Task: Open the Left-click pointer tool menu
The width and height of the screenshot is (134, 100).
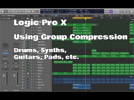Action: (x=68, y=16)
